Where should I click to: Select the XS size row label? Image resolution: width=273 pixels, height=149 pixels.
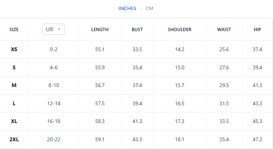pyautogui.click(x=14, y=49)
